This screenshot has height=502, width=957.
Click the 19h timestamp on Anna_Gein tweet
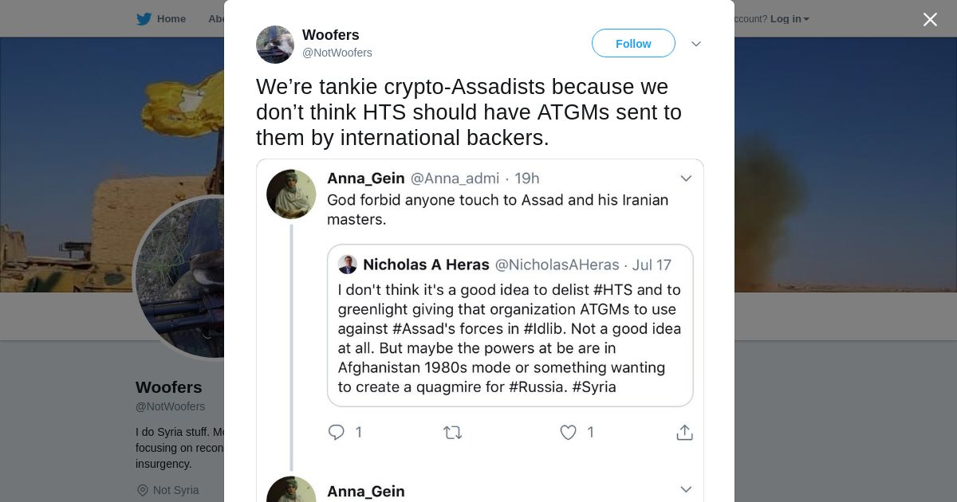click(527, 178)
